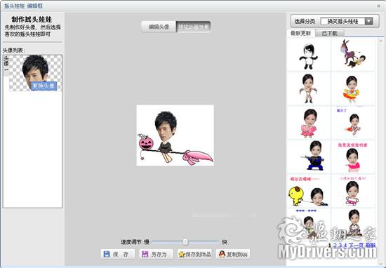
Task: Switch to the 已下载 tab
Action: tap(330, 33)
